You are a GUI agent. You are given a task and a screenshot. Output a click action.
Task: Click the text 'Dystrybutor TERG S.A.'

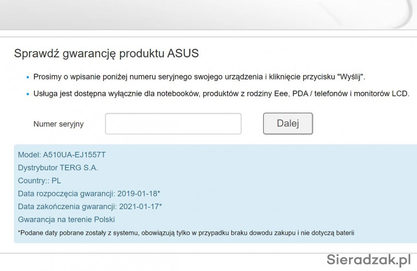(x=58, y=168)
